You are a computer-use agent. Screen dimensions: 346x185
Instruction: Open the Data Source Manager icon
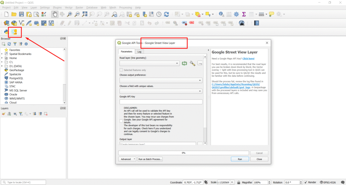6,23
